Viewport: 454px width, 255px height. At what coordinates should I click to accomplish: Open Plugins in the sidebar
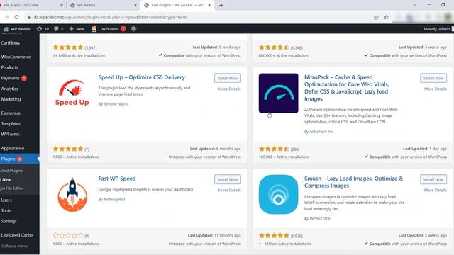[x=8, y=159]
